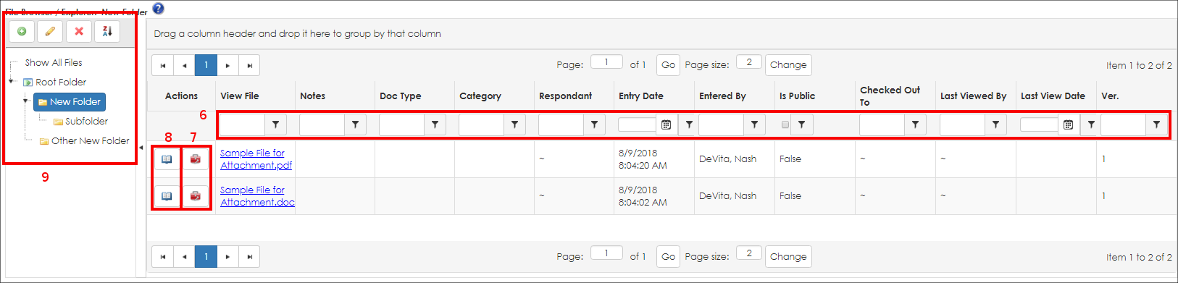The height and width of the screenshot is (283, 1178).
Task: Click Ver. column filter icon
Action: [x=1156, y=124]
